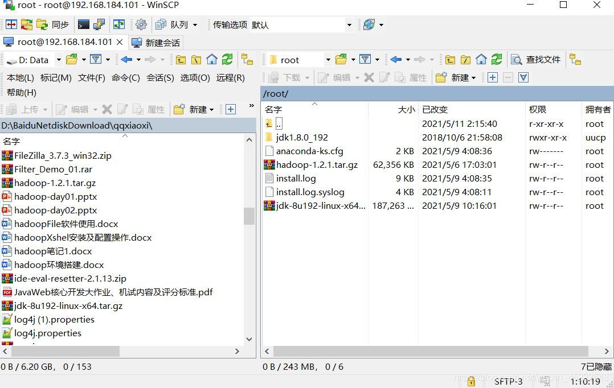
Task: Select the remote parent directory .. entry
Action: 279,124
